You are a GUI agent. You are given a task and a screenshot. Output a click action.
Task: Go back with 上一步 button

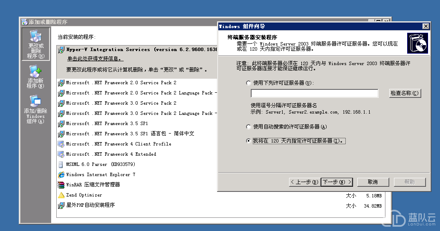pos(305,182)
